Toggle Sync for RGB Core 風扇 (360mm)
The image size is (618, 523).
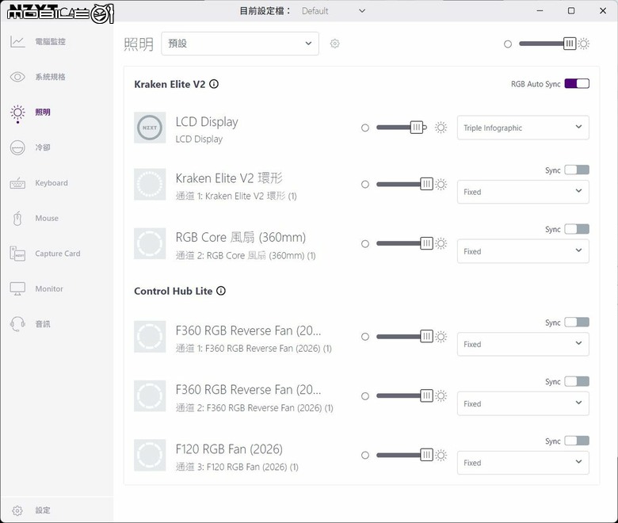[x=577, y=229]
